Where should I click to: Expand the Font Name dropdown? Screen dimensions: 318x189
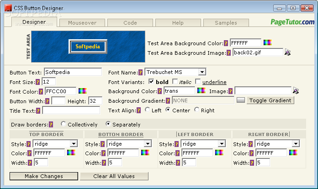click(x=202, y=72)
